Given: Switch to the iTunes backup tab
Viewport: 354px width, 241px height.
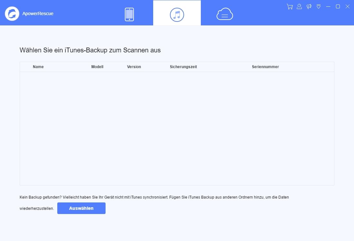Looking at the screenshot, I should 177,13.
